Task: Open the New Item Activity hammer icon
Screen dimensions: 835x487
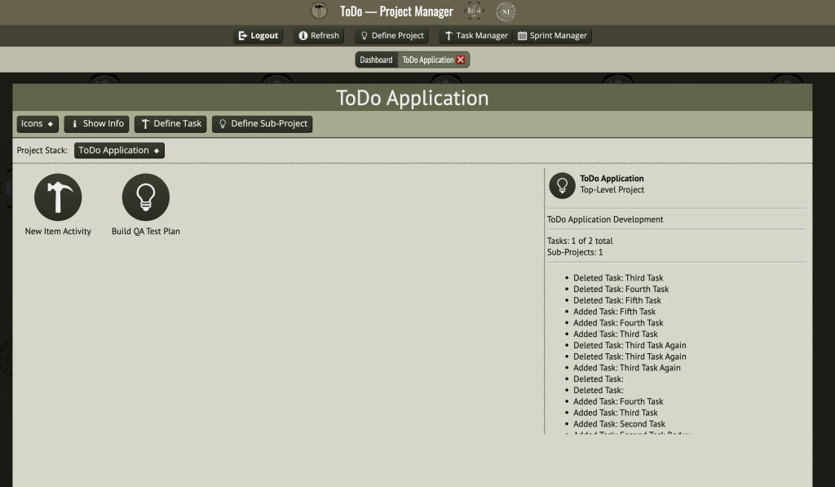Action: [58, 197]
